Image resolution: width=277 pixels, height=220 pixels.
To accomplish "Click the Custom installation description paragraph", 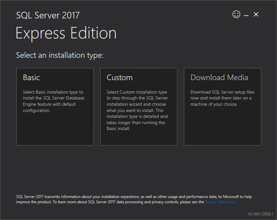I will point(137,110).
